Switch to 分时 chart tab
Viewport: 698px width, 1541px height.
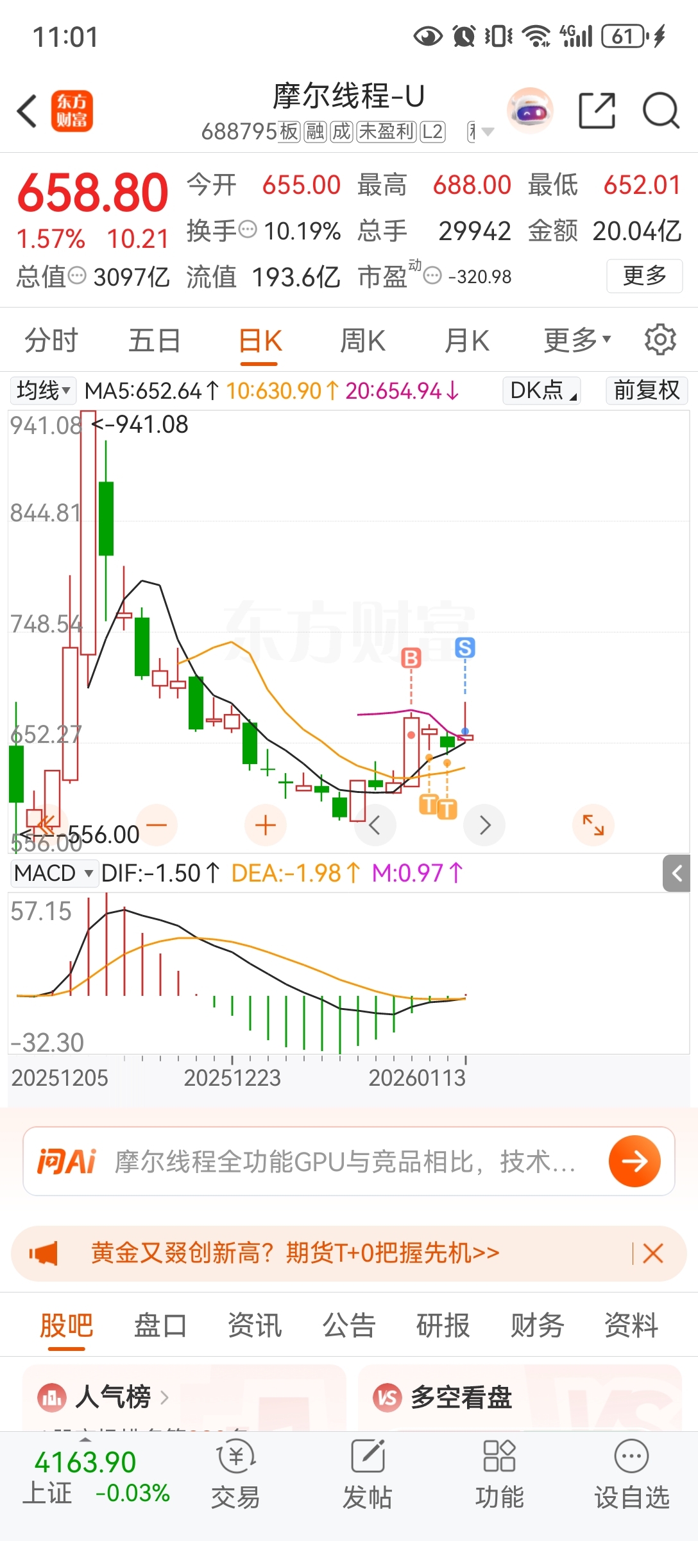[51, 340]
